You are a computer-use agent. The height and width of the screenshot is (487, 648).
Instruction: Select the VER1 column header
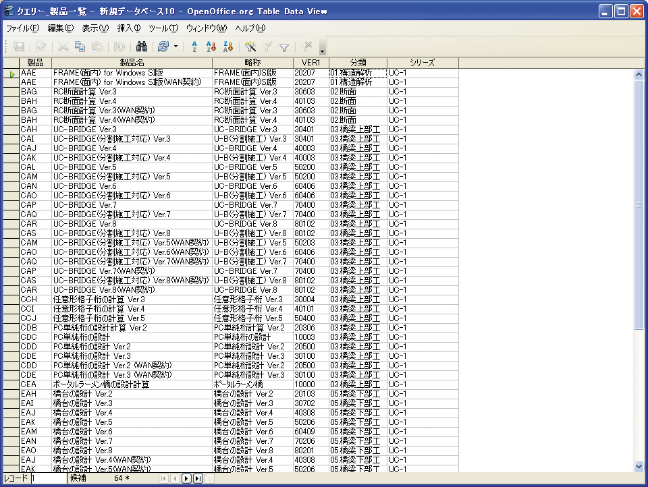[x=310, y=63]
